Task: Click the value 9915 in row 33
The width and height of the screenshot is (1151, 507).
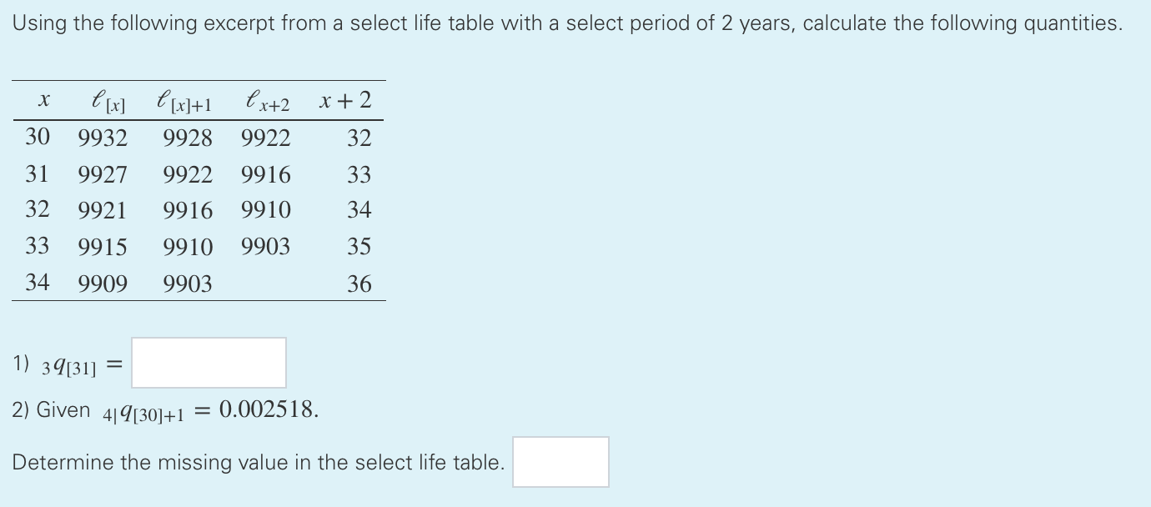Action: tap(103, 246)
